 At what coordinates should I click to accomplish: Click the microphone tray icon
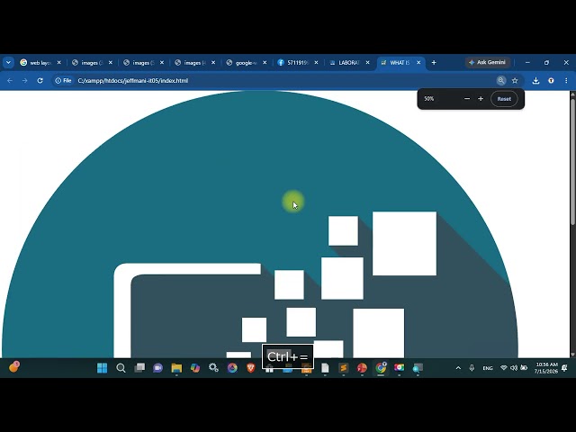472,368
